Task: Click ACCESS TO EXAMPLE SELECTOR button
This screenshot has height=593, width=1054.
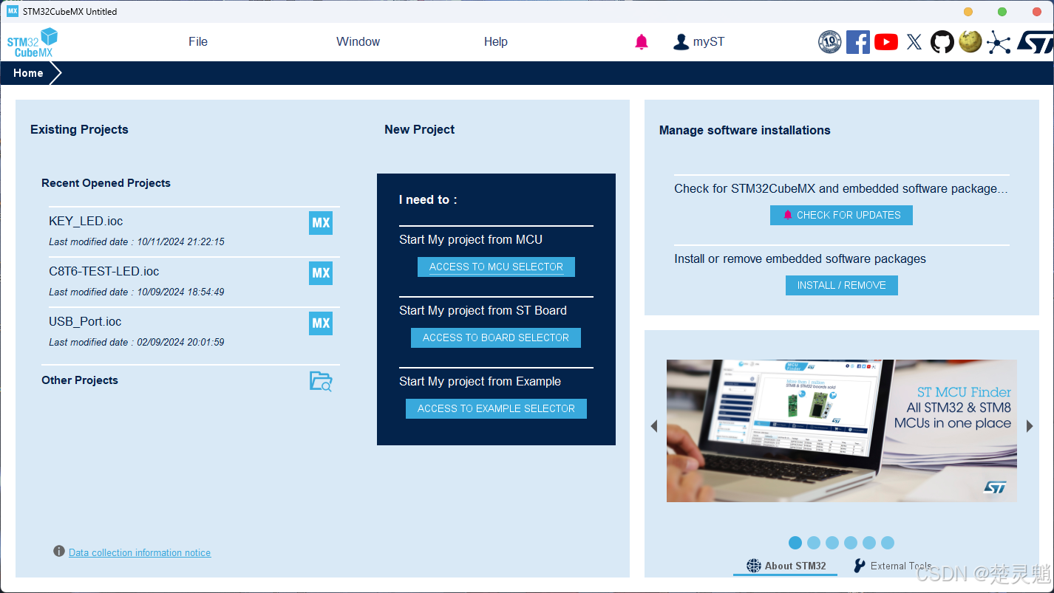Action: (496, 408)
